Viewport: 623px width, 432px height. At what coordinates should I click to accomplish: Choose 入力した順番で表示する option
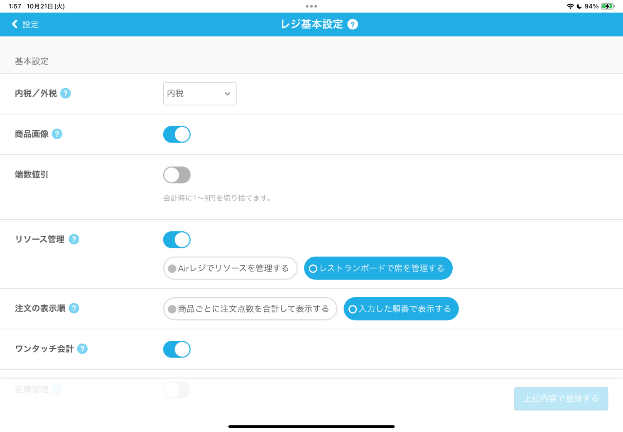[x=401, y=309]
